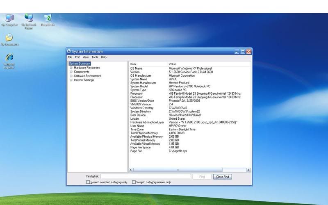Enable Search selected category only checkbox
The image size is (328, 205).
[88, 182]
